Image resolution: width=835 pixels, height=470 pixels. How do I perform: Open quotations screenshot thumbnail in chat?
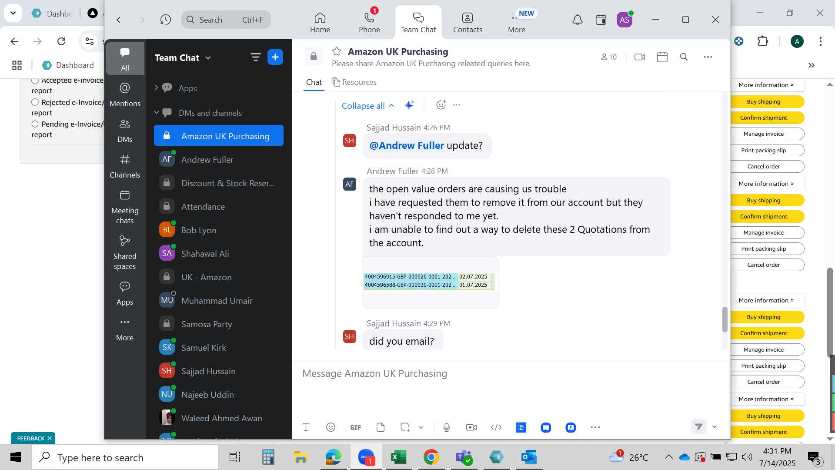point(431,282)
